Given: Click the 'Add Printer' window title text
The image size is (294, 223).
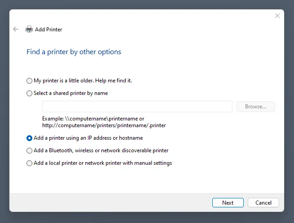Looking at the screenshot, I should [48, 30].
